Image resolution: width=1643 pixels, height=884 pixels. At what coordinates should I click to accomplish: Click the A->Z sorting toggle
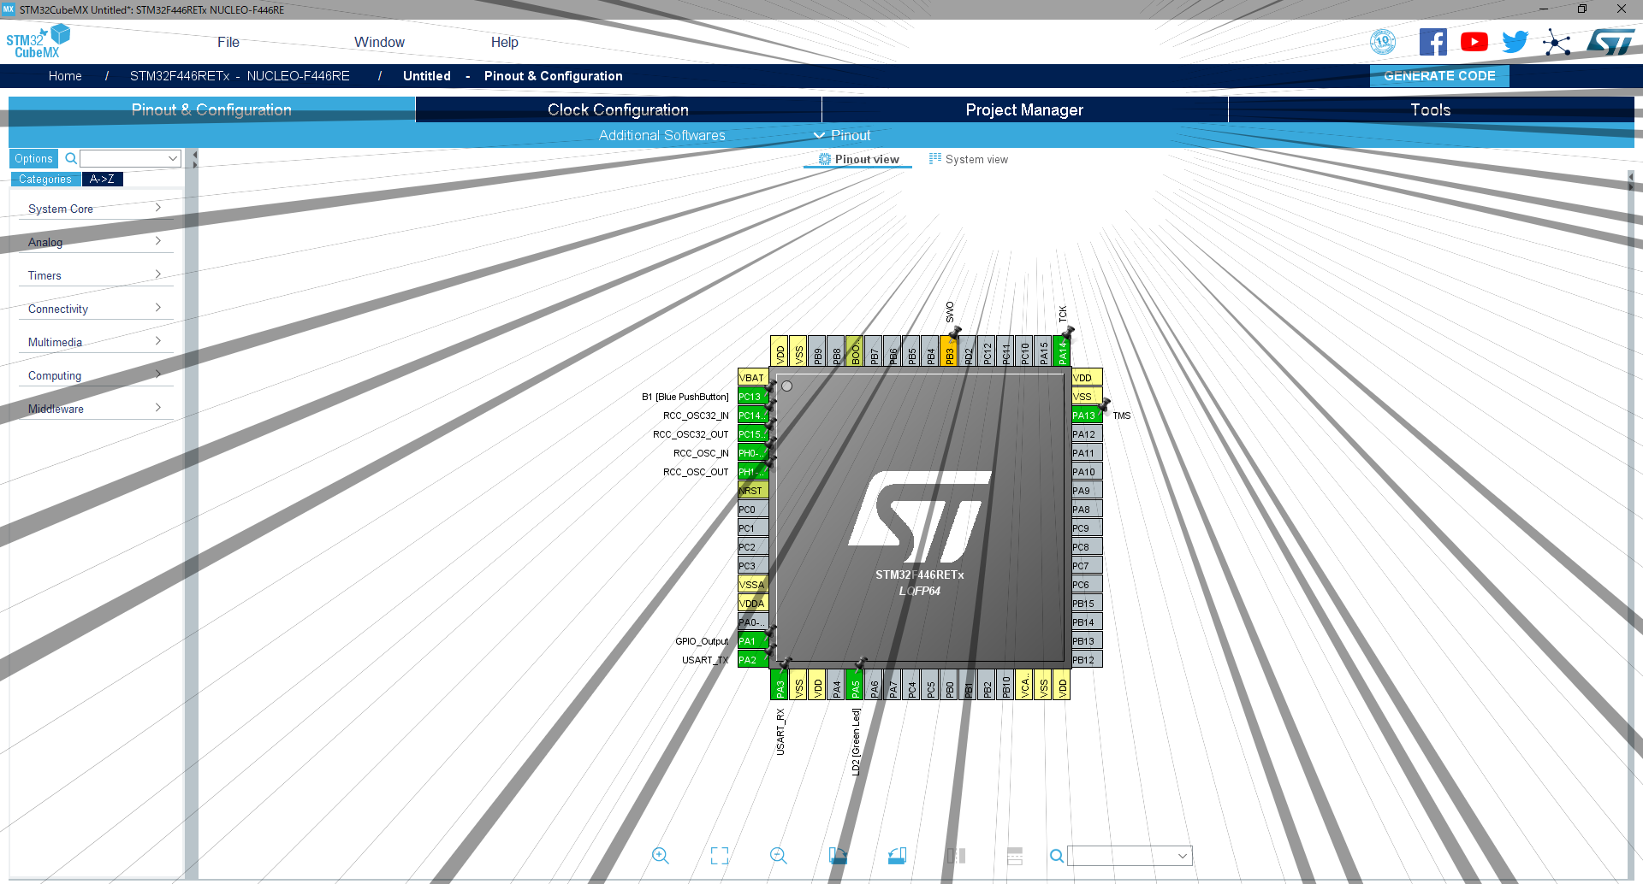click(x=103, y=179)
